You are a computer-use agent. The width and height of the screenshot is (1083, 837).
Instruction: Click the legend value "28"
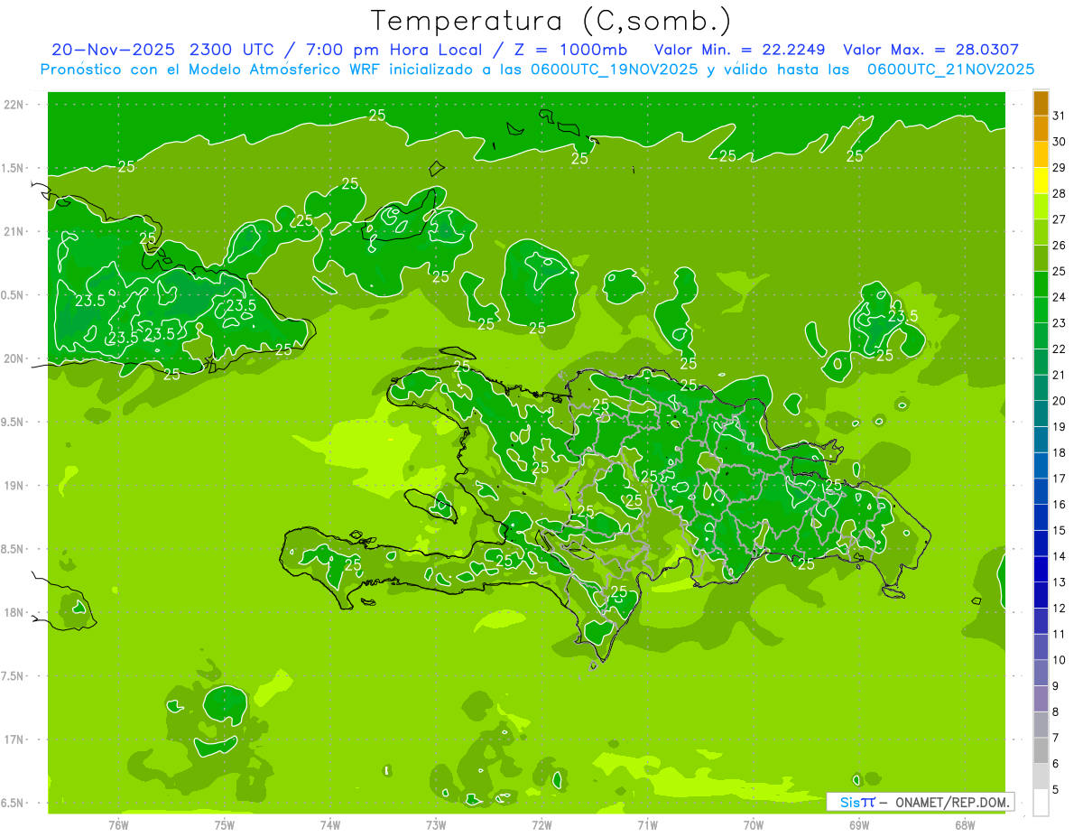(1060, 193)
